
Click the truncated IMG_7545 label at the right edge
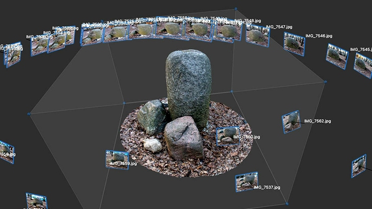pos(361,50)
